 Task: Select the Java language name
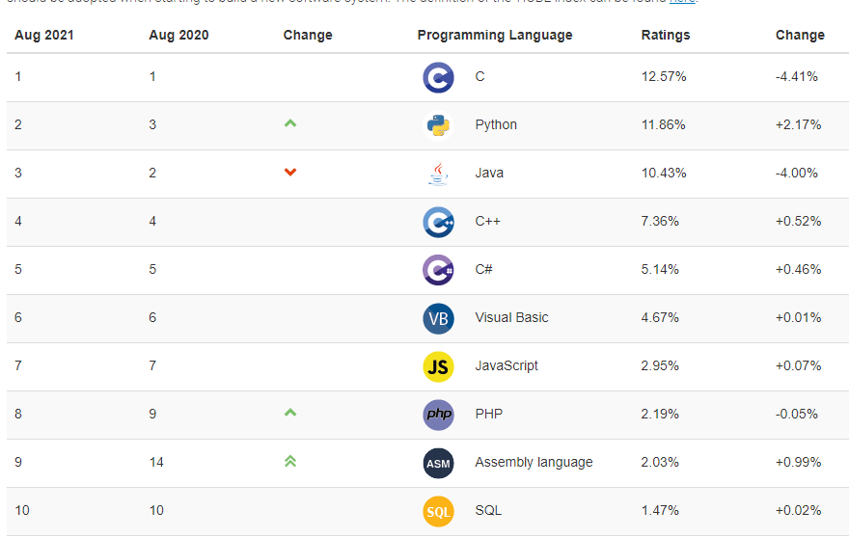coord(489,174)
